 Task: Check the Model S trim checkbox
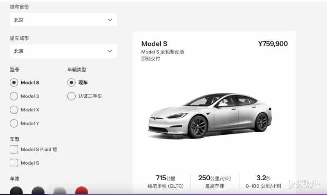pos(14,163)
